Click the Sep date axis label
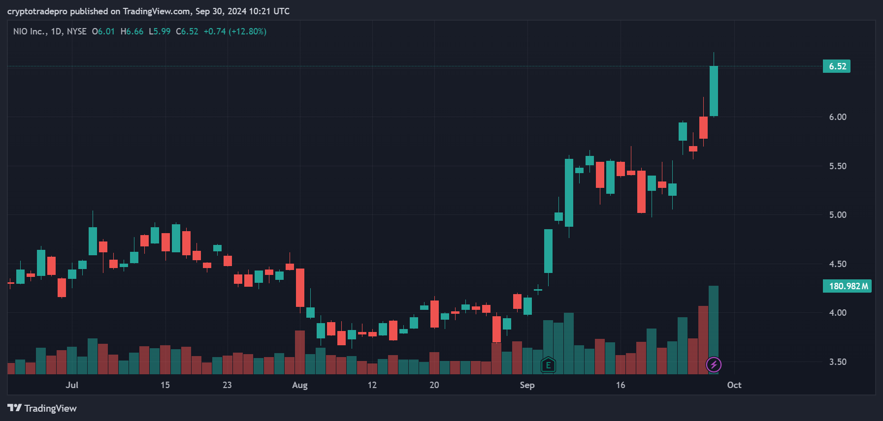This screenshot has height=421, width=883. point(527,385)
